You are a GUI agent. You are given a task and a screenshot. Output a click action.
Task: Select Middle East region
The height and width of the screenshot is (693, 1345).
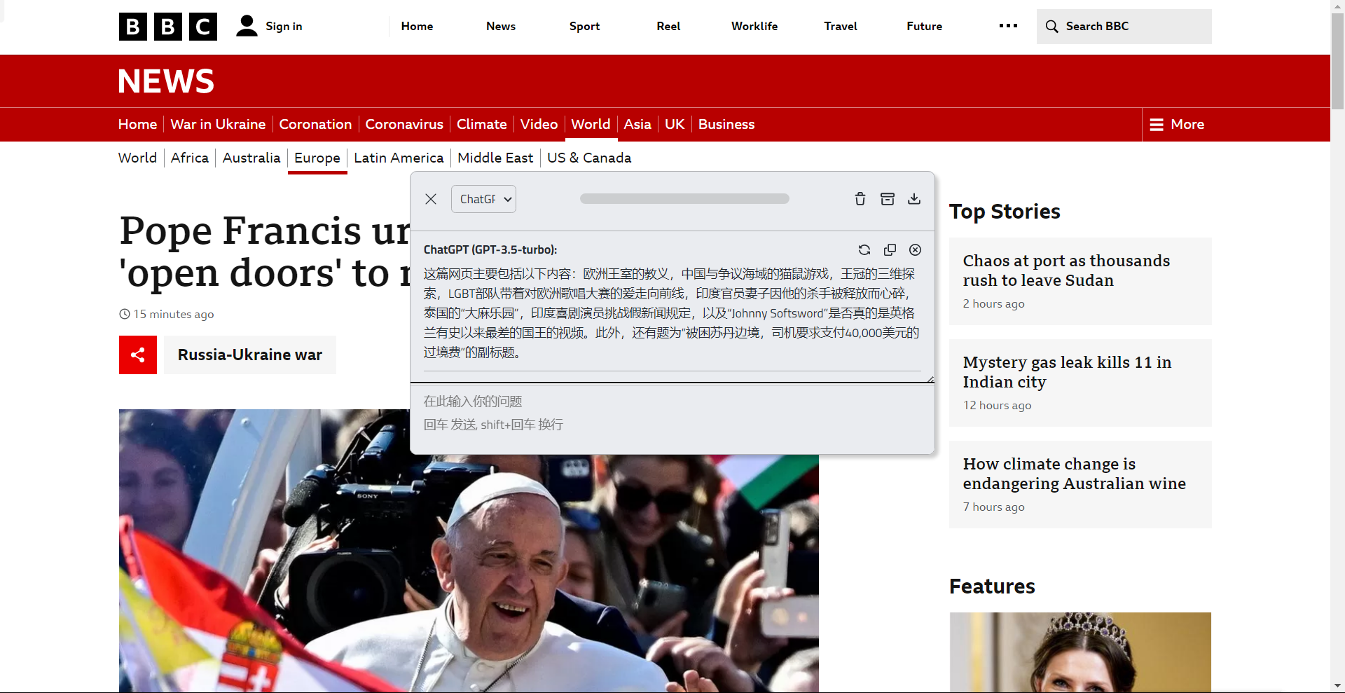(495, 158)
